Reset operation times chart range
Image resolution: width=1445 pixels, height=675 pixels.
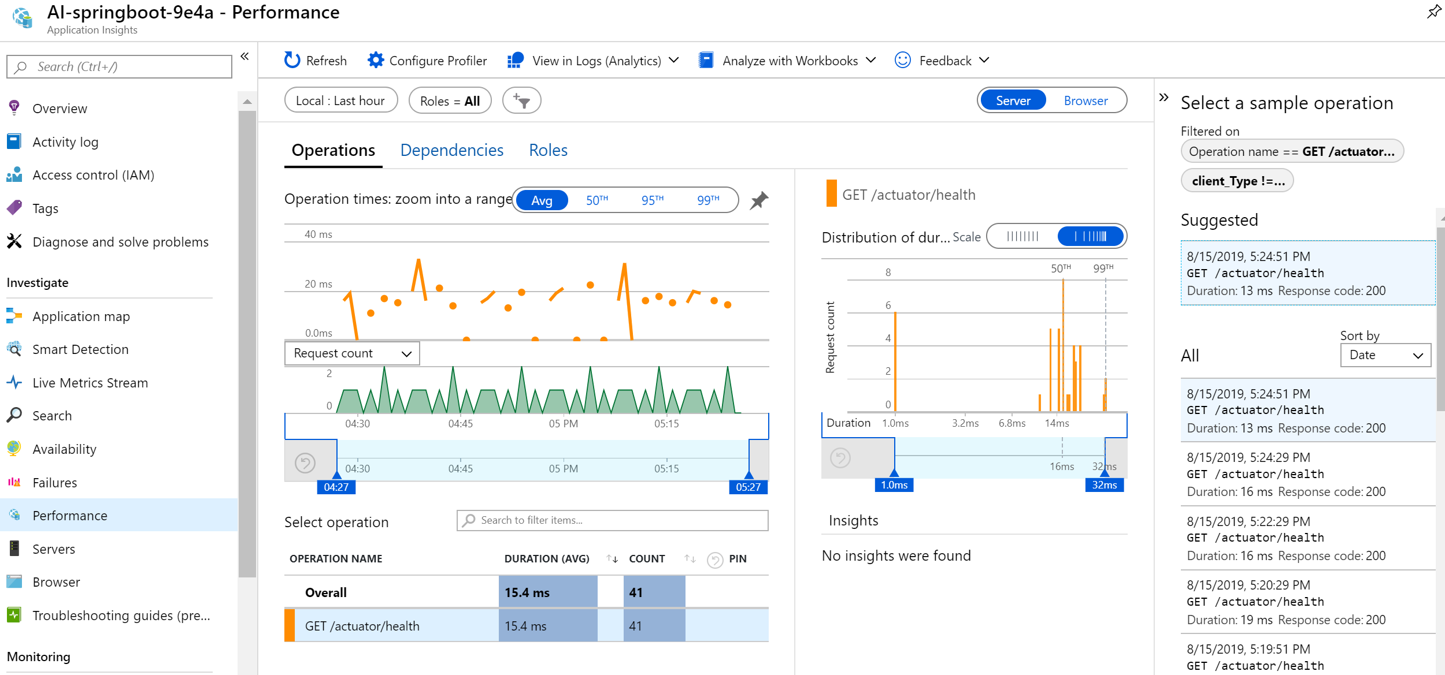305,463
